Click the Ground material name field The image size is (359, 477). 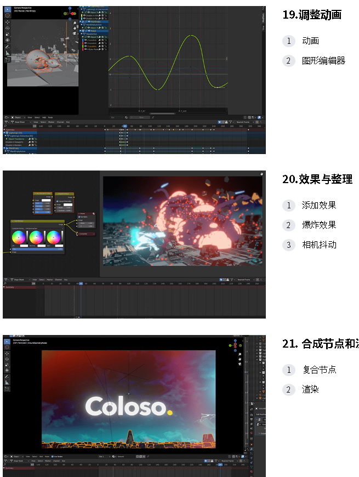click(126, 456)
